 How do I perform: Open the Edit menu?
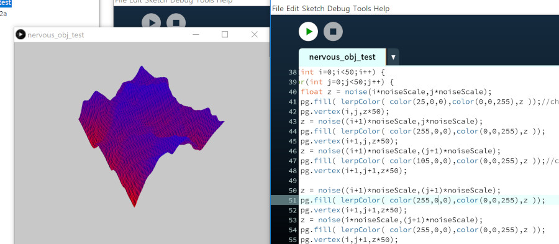click(x=293, y=9)
